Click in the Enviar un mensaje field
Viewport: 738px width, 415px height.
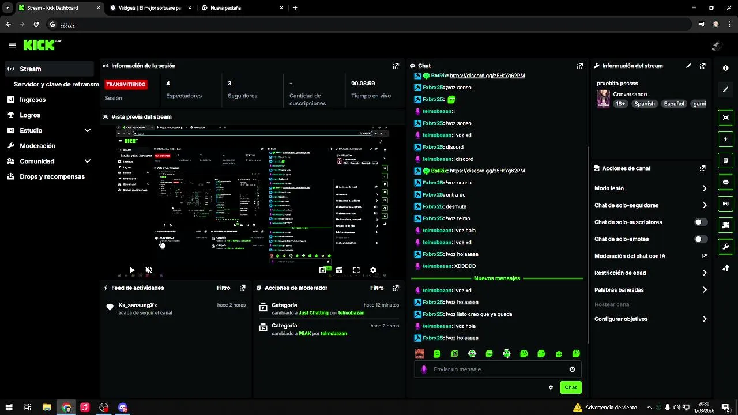click(x=498, y=369)
